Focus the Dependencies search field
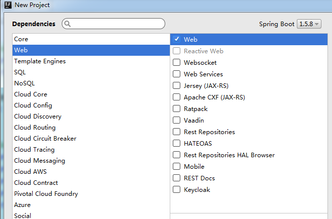 click(114, 24)
